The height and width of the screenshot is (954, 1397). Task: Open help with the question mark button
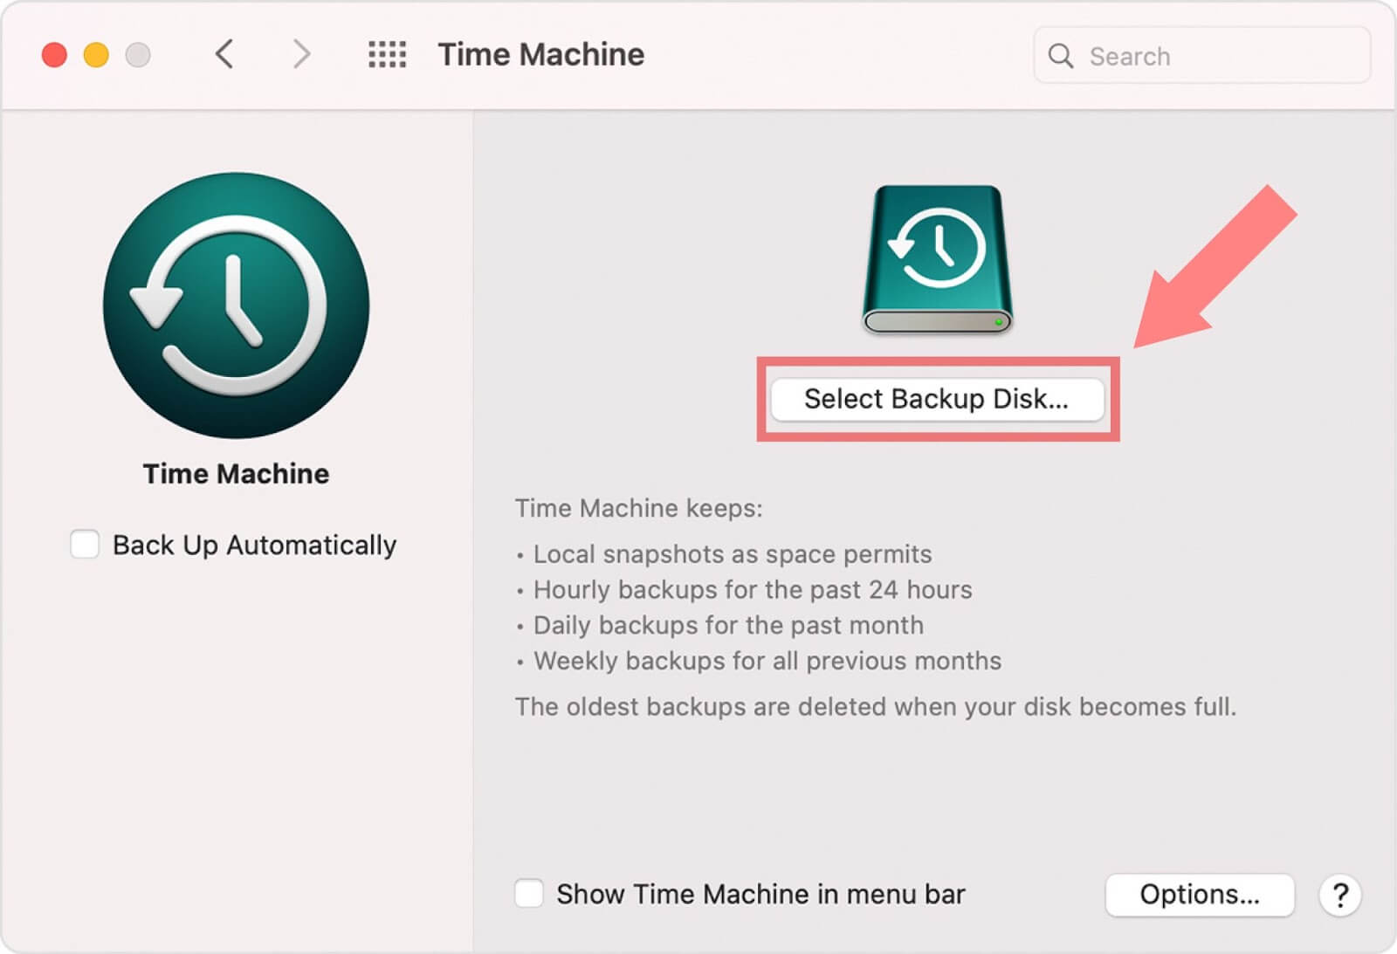tap(1340, 895)
